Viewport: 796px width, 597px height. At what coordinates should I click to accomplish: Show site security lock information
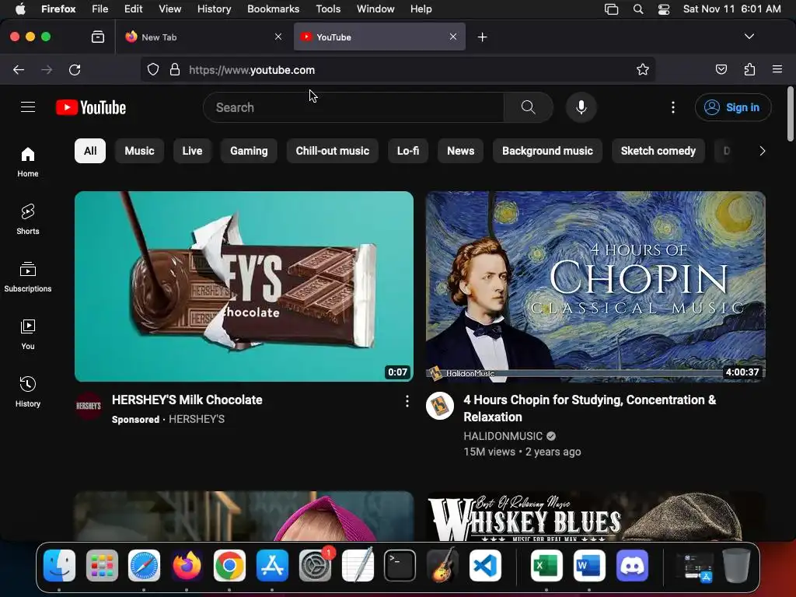175,69
